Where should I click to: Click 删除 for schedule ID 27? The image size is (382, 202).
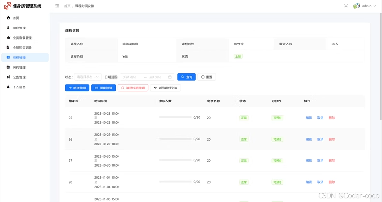[332, 160]
